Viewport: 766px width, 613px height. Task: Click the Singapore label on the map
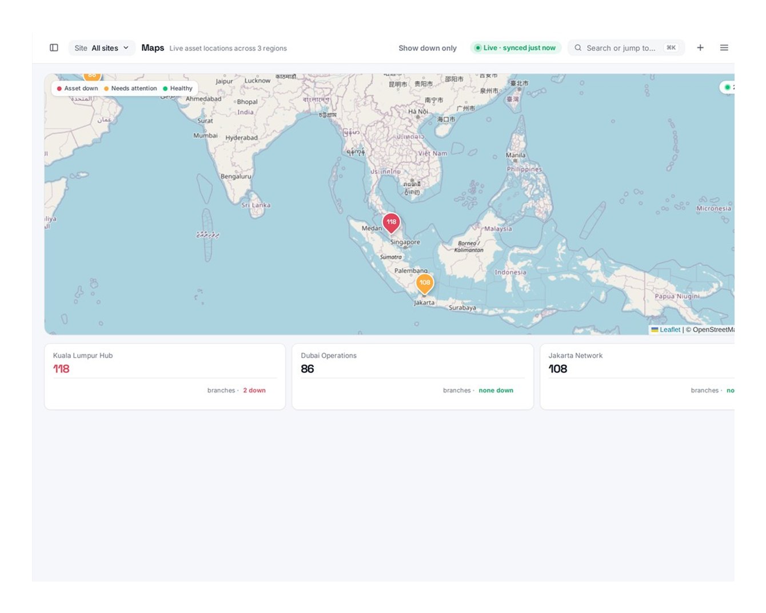(x=405, y=242)
